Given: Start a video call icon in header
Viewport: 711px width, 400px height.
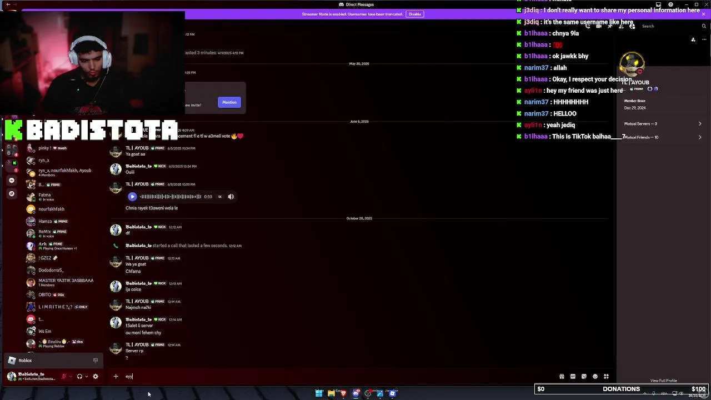Looking at the screenshot, I should tap(599, 26).
